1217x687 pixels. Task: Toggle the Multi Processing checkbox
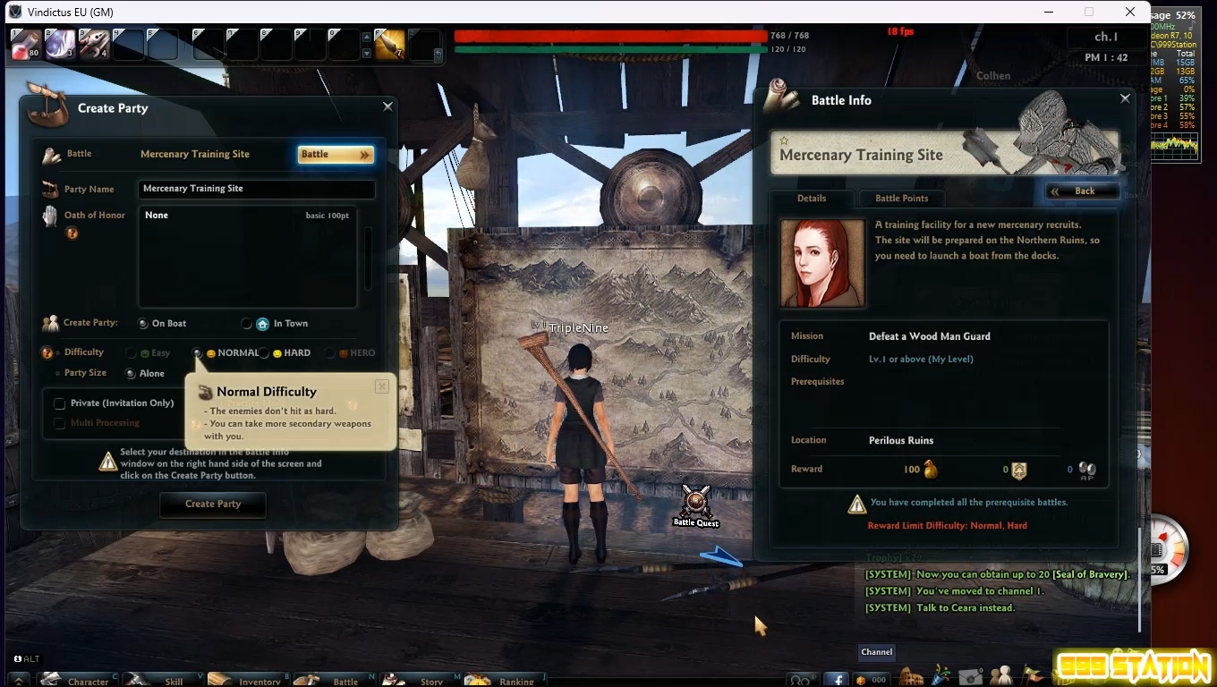click(x=60, y=423)
